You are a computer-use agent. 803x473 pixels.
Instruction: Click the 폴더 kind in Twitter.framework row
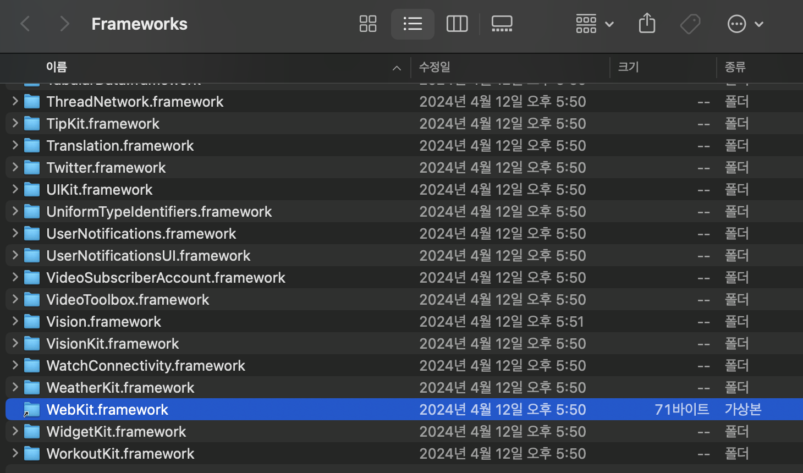click(736, 168)
